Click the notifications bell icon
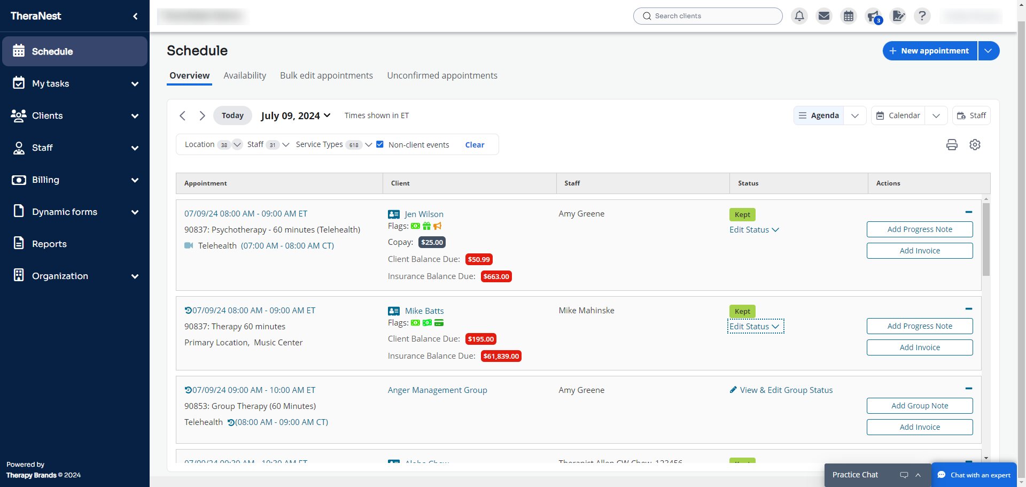The height and width of the screenshot is (487, 1026). pyautogui.click(x=799, y=16)
